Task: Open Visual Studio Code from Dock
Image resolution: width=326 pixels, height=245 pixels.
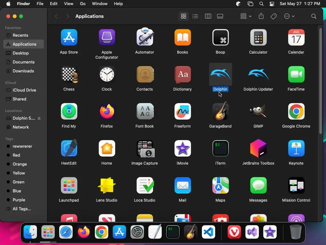Action: [209, 232]
